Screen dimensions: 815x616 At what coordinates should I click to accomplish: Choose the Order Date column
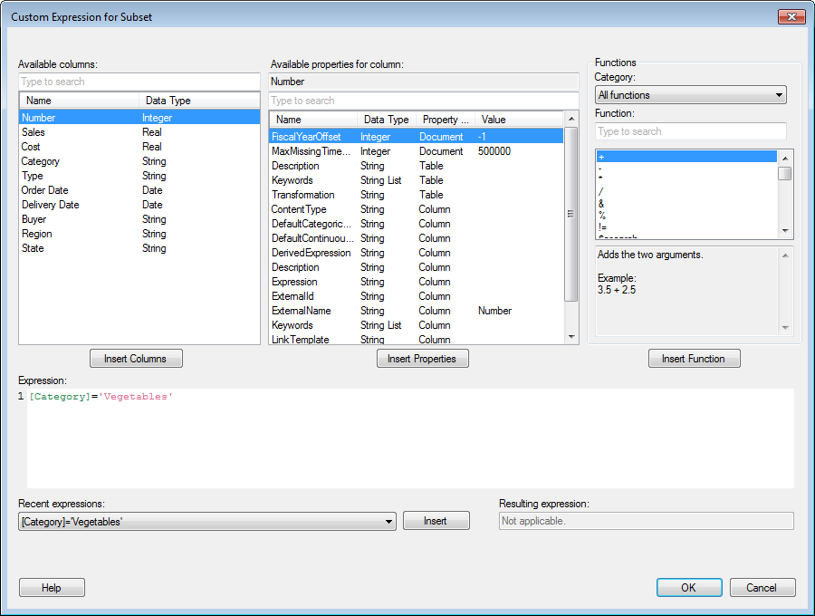click(45, 190)
